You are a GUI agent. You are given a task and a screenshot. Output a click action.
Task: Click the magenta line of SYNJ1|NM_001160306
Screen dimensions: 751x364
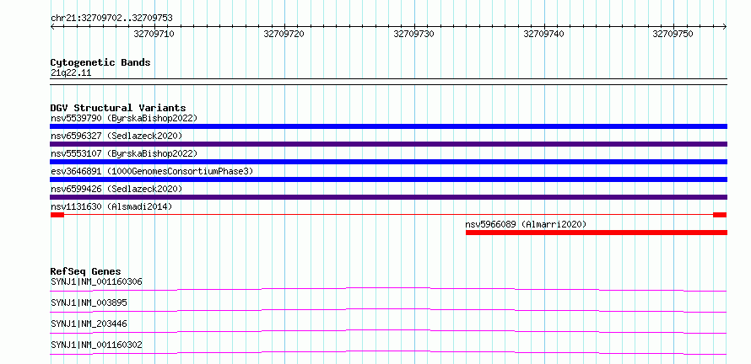[388, 289]
